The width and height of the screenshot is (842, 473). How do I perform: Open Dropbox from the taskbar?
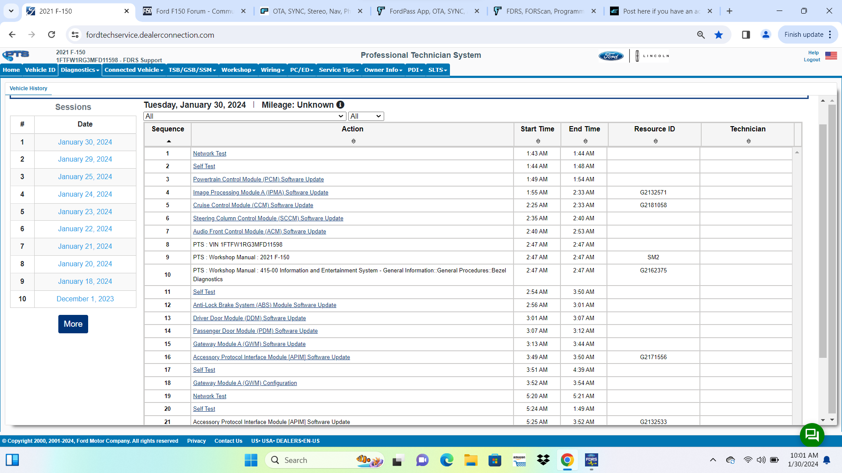[x=543, y=460]
